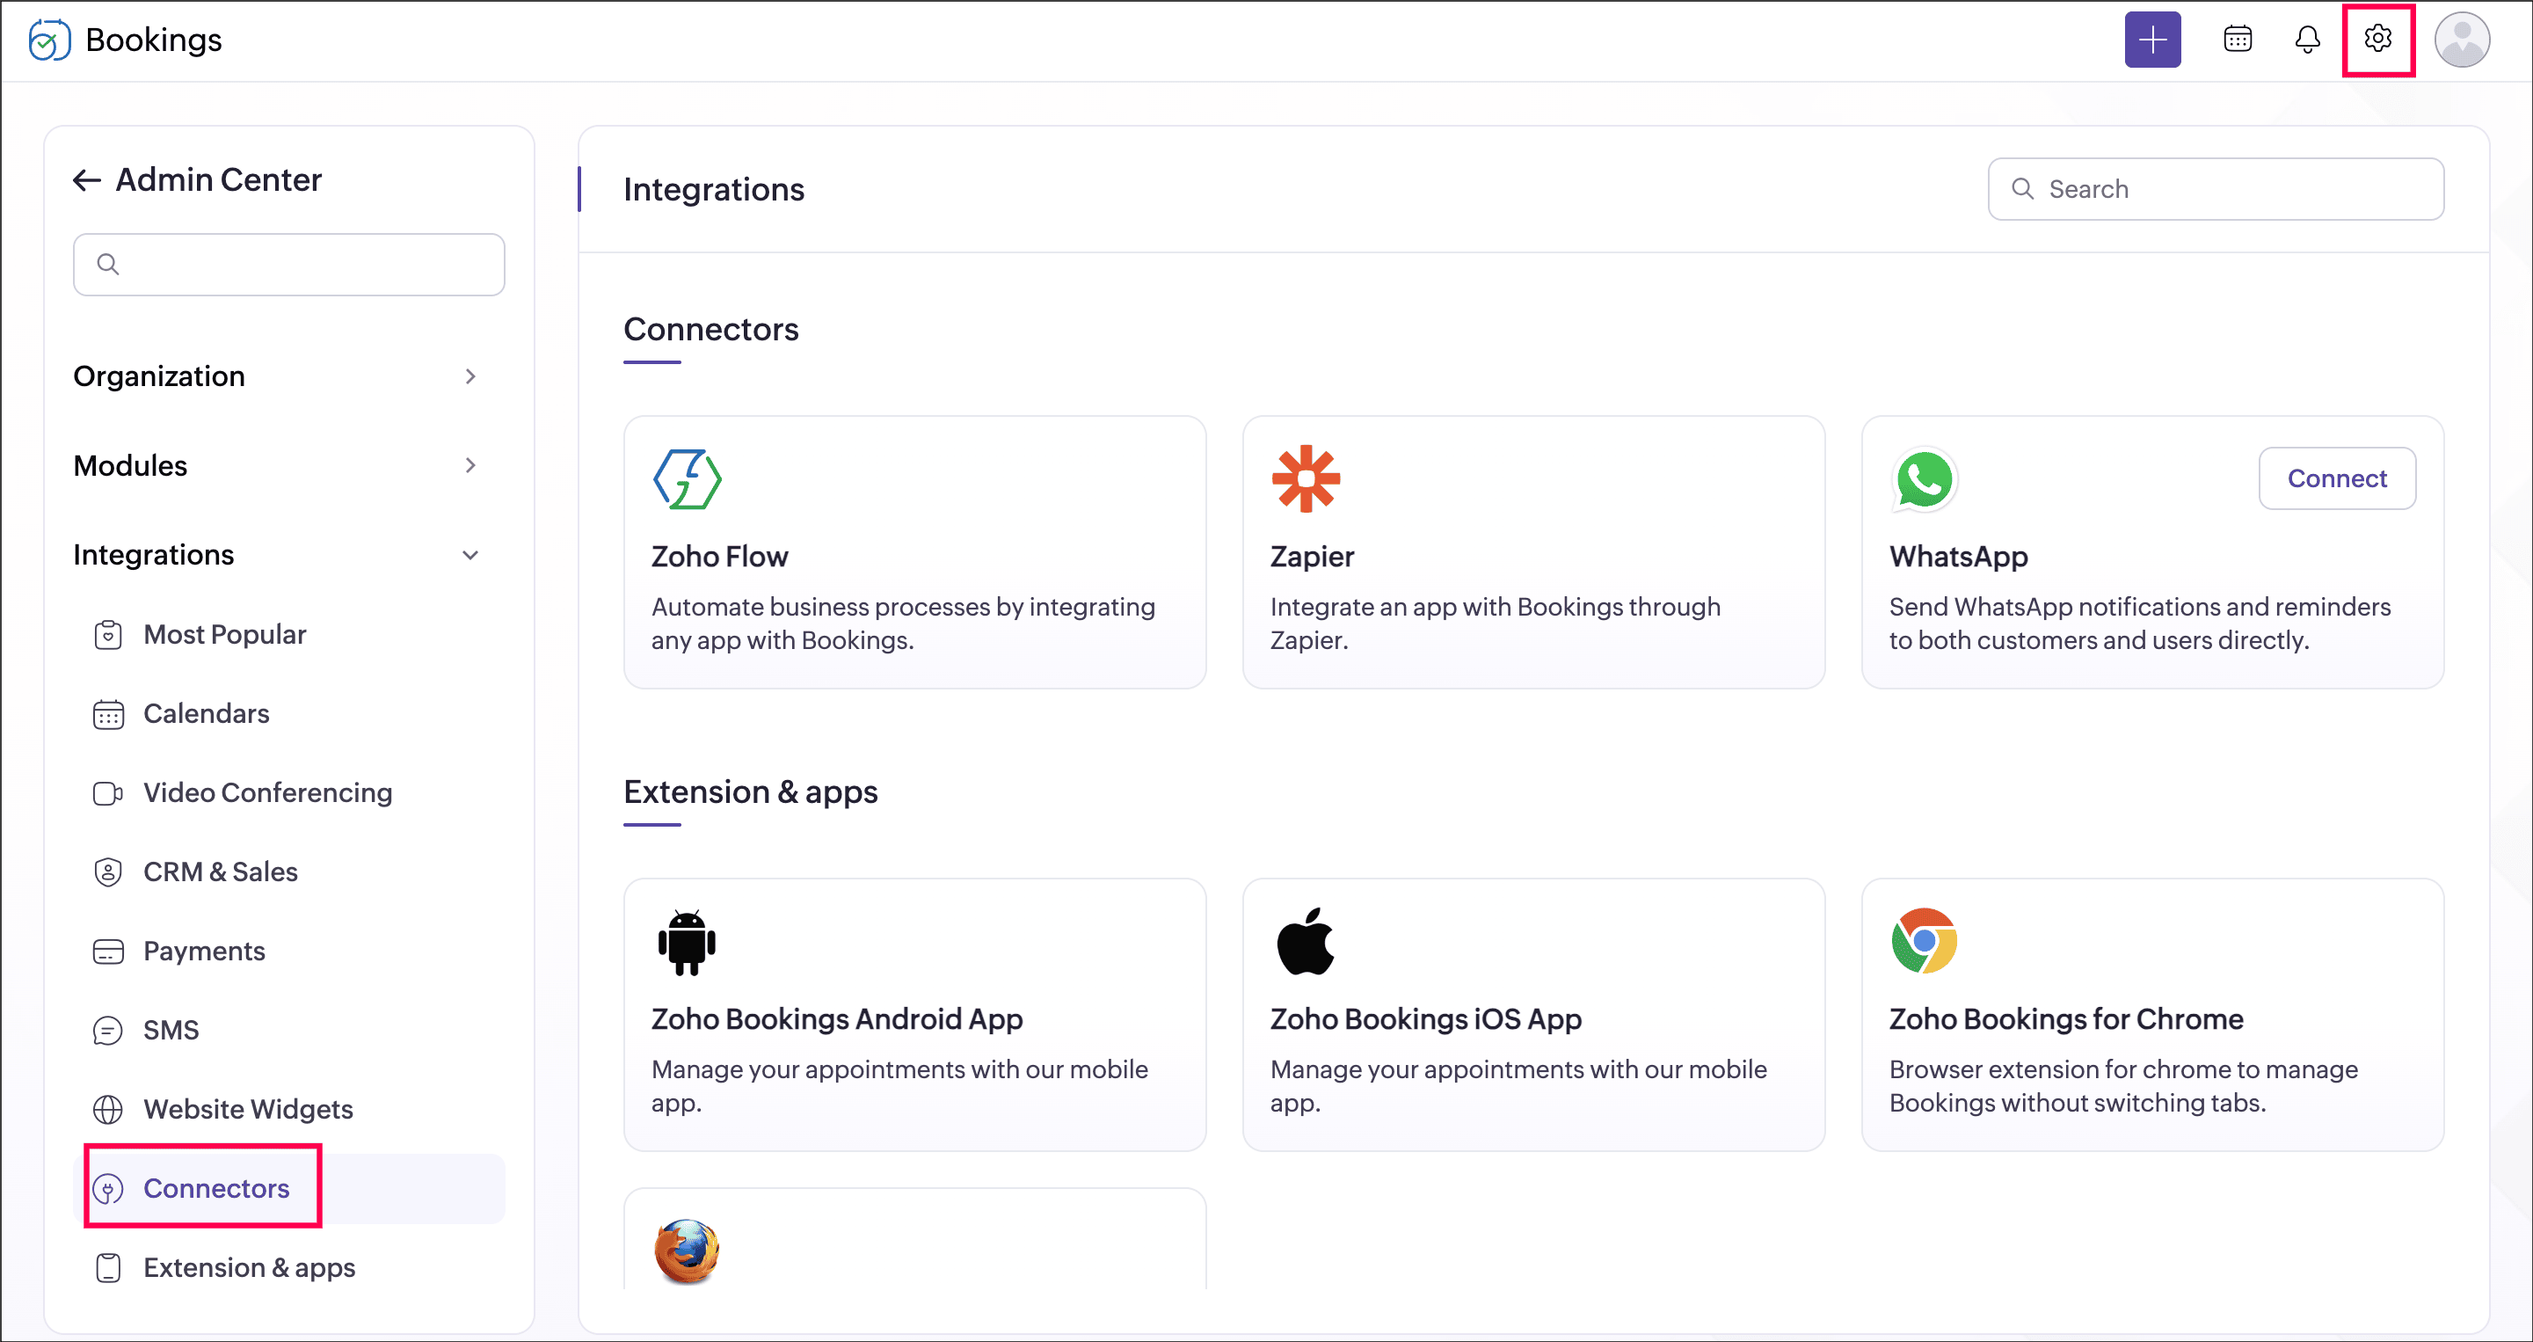The height and width of the screenshot is (1342, 2533).
Task: Open the settings gear icon
Action: (2377, 40)
